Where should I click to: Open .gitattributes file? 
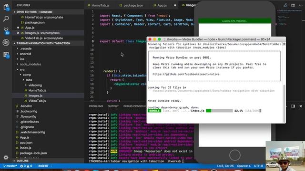point(29,122)
